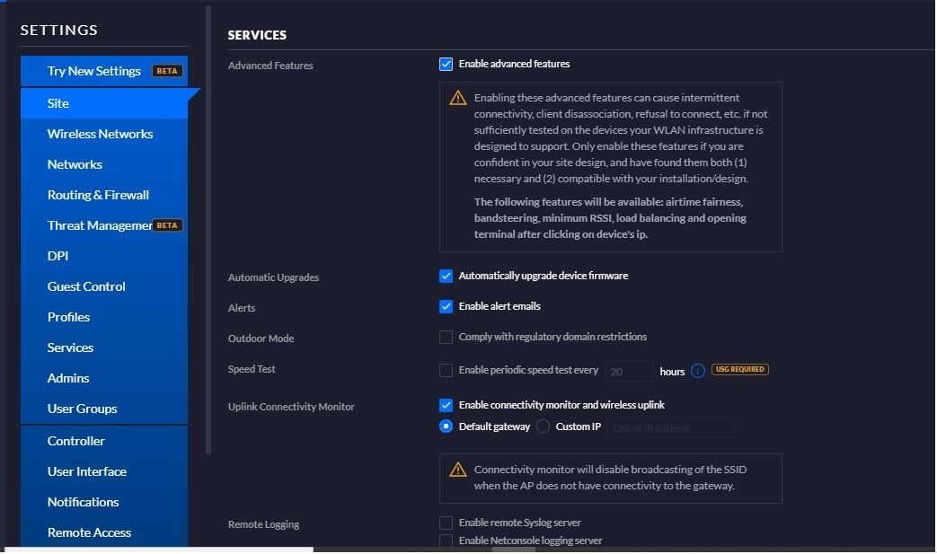Check Enable periodic speed test option
This screenshot has height=554, width=937.
446,370
